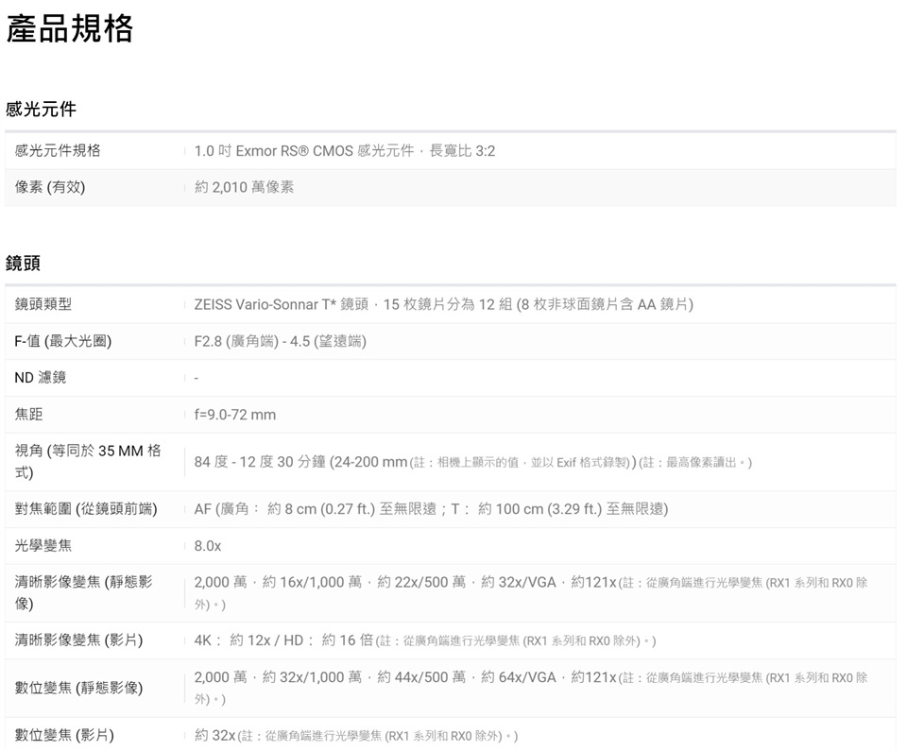
Task: Select the F-值 (最大光圈) label
Action: click(x=63, y=341)
